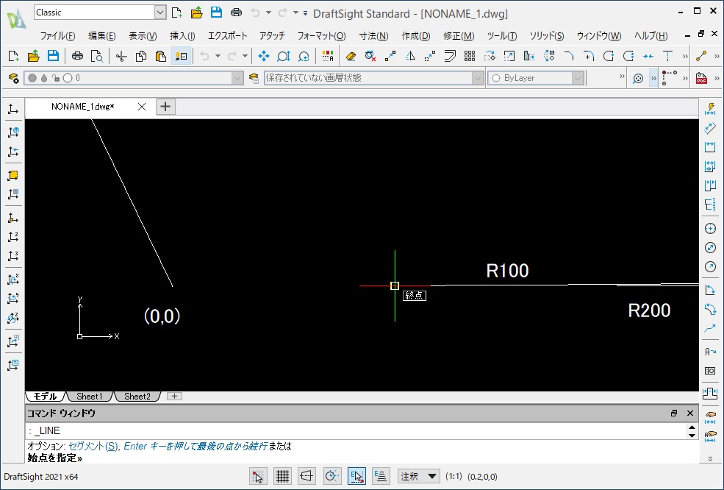Viewport: 724px width, 490px height.
Task: Expand the PDF toolbar overflow chevron
Action: point(717,78)
